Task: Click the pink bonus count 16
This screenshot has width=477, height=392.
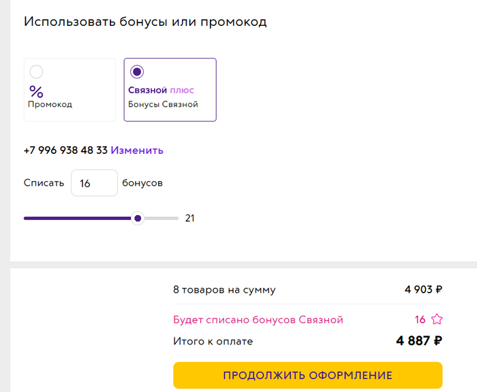Action: 420,320
